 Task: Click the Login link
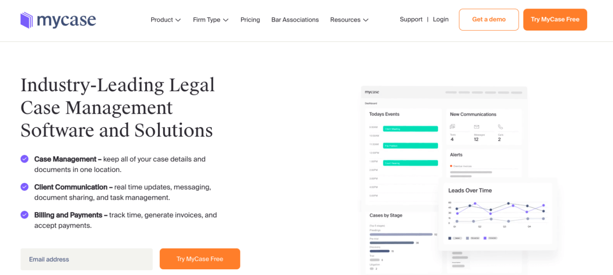coord(440,19)
